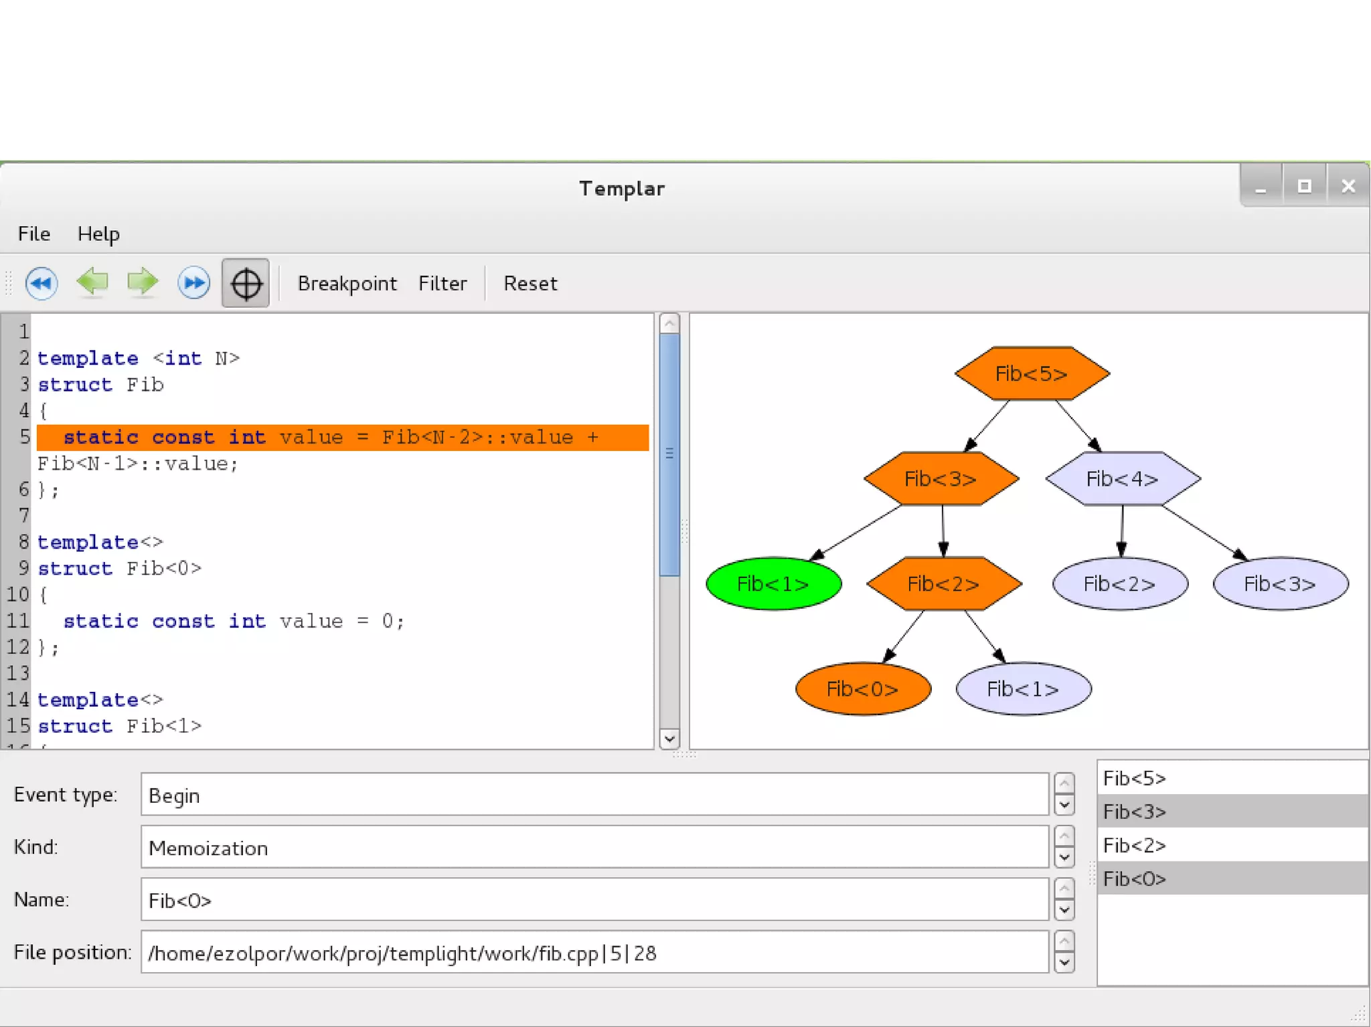Screen dimensions: 1371x1027
Task: Click the Fib<4> hexagon node
Action: pos(1123,479)
